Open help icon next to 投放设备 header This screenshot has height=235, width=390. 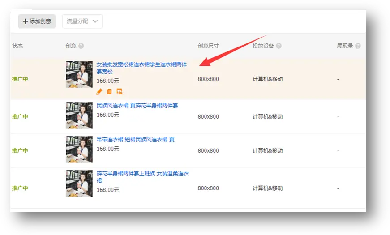(279, 46)
